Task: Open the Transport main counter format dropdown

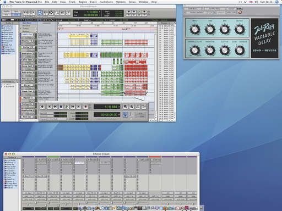Action: click(119, 107)
